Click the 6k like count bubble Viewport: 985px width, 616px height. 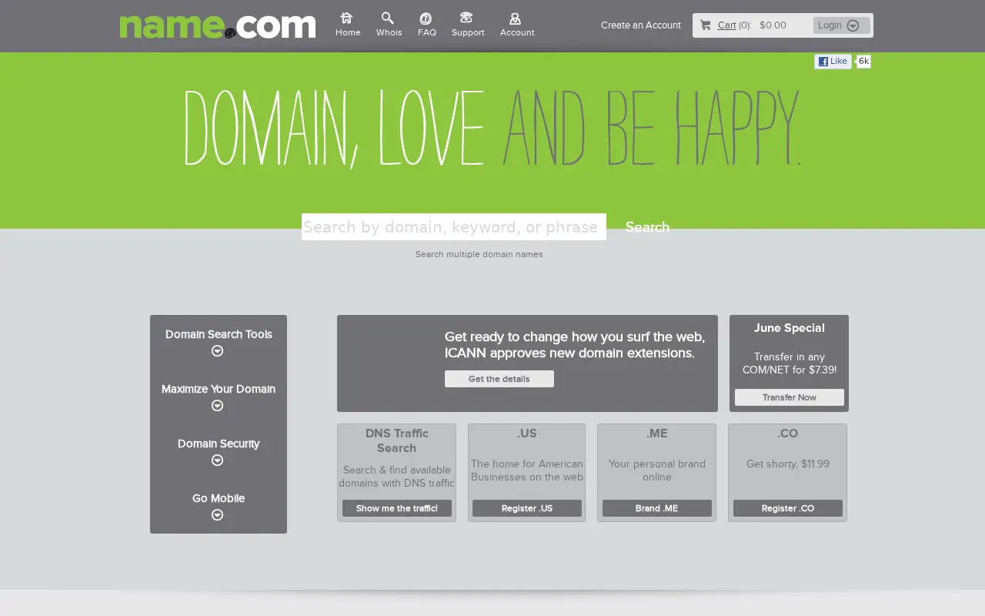pyautogui.click(x=863, y=62)
